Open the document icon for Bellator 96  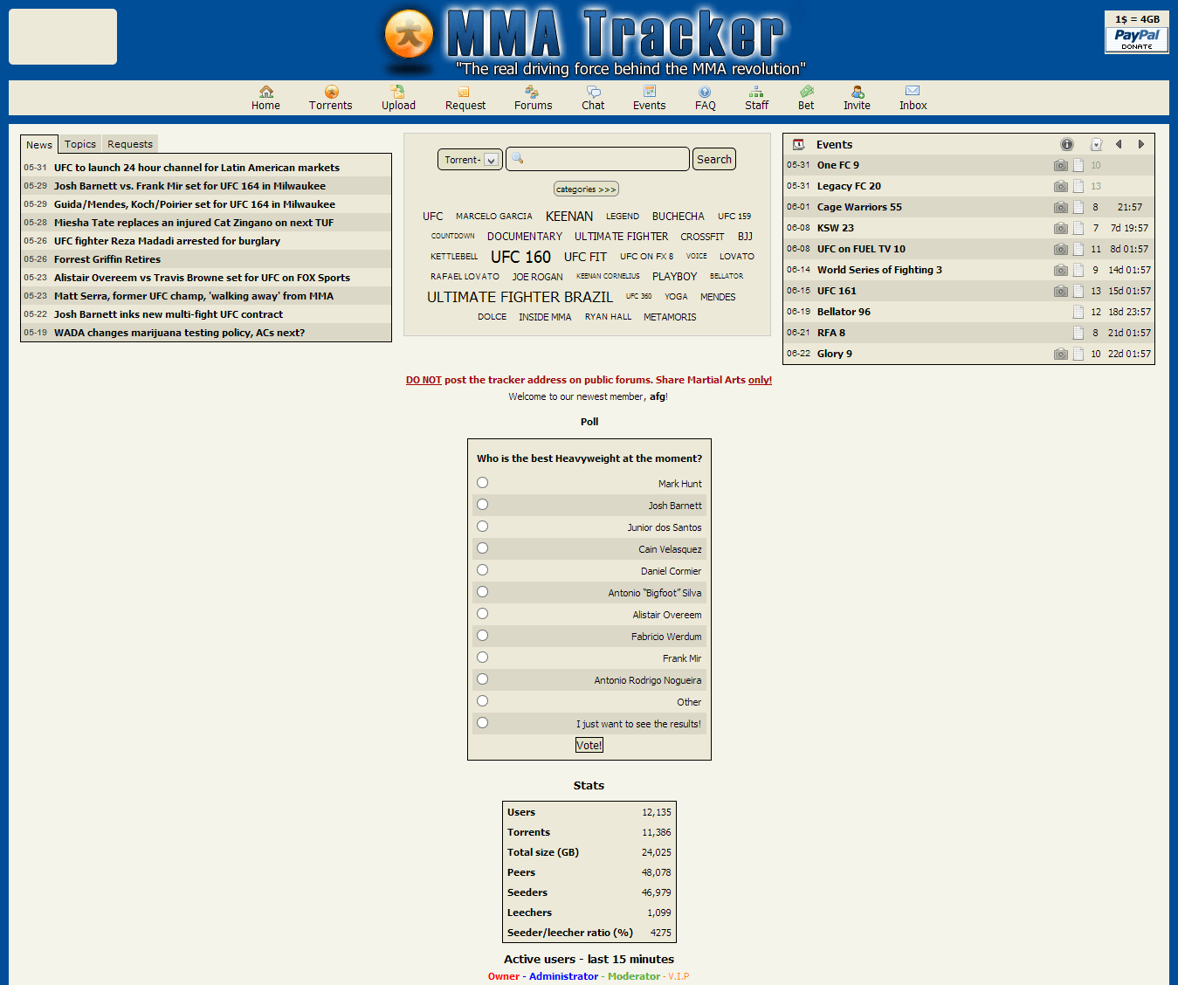1078,312
